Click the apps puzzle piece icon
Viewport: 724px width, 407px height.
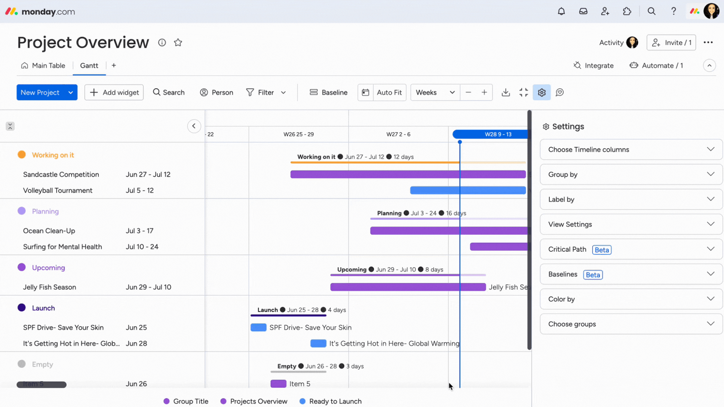coord(627,11)
